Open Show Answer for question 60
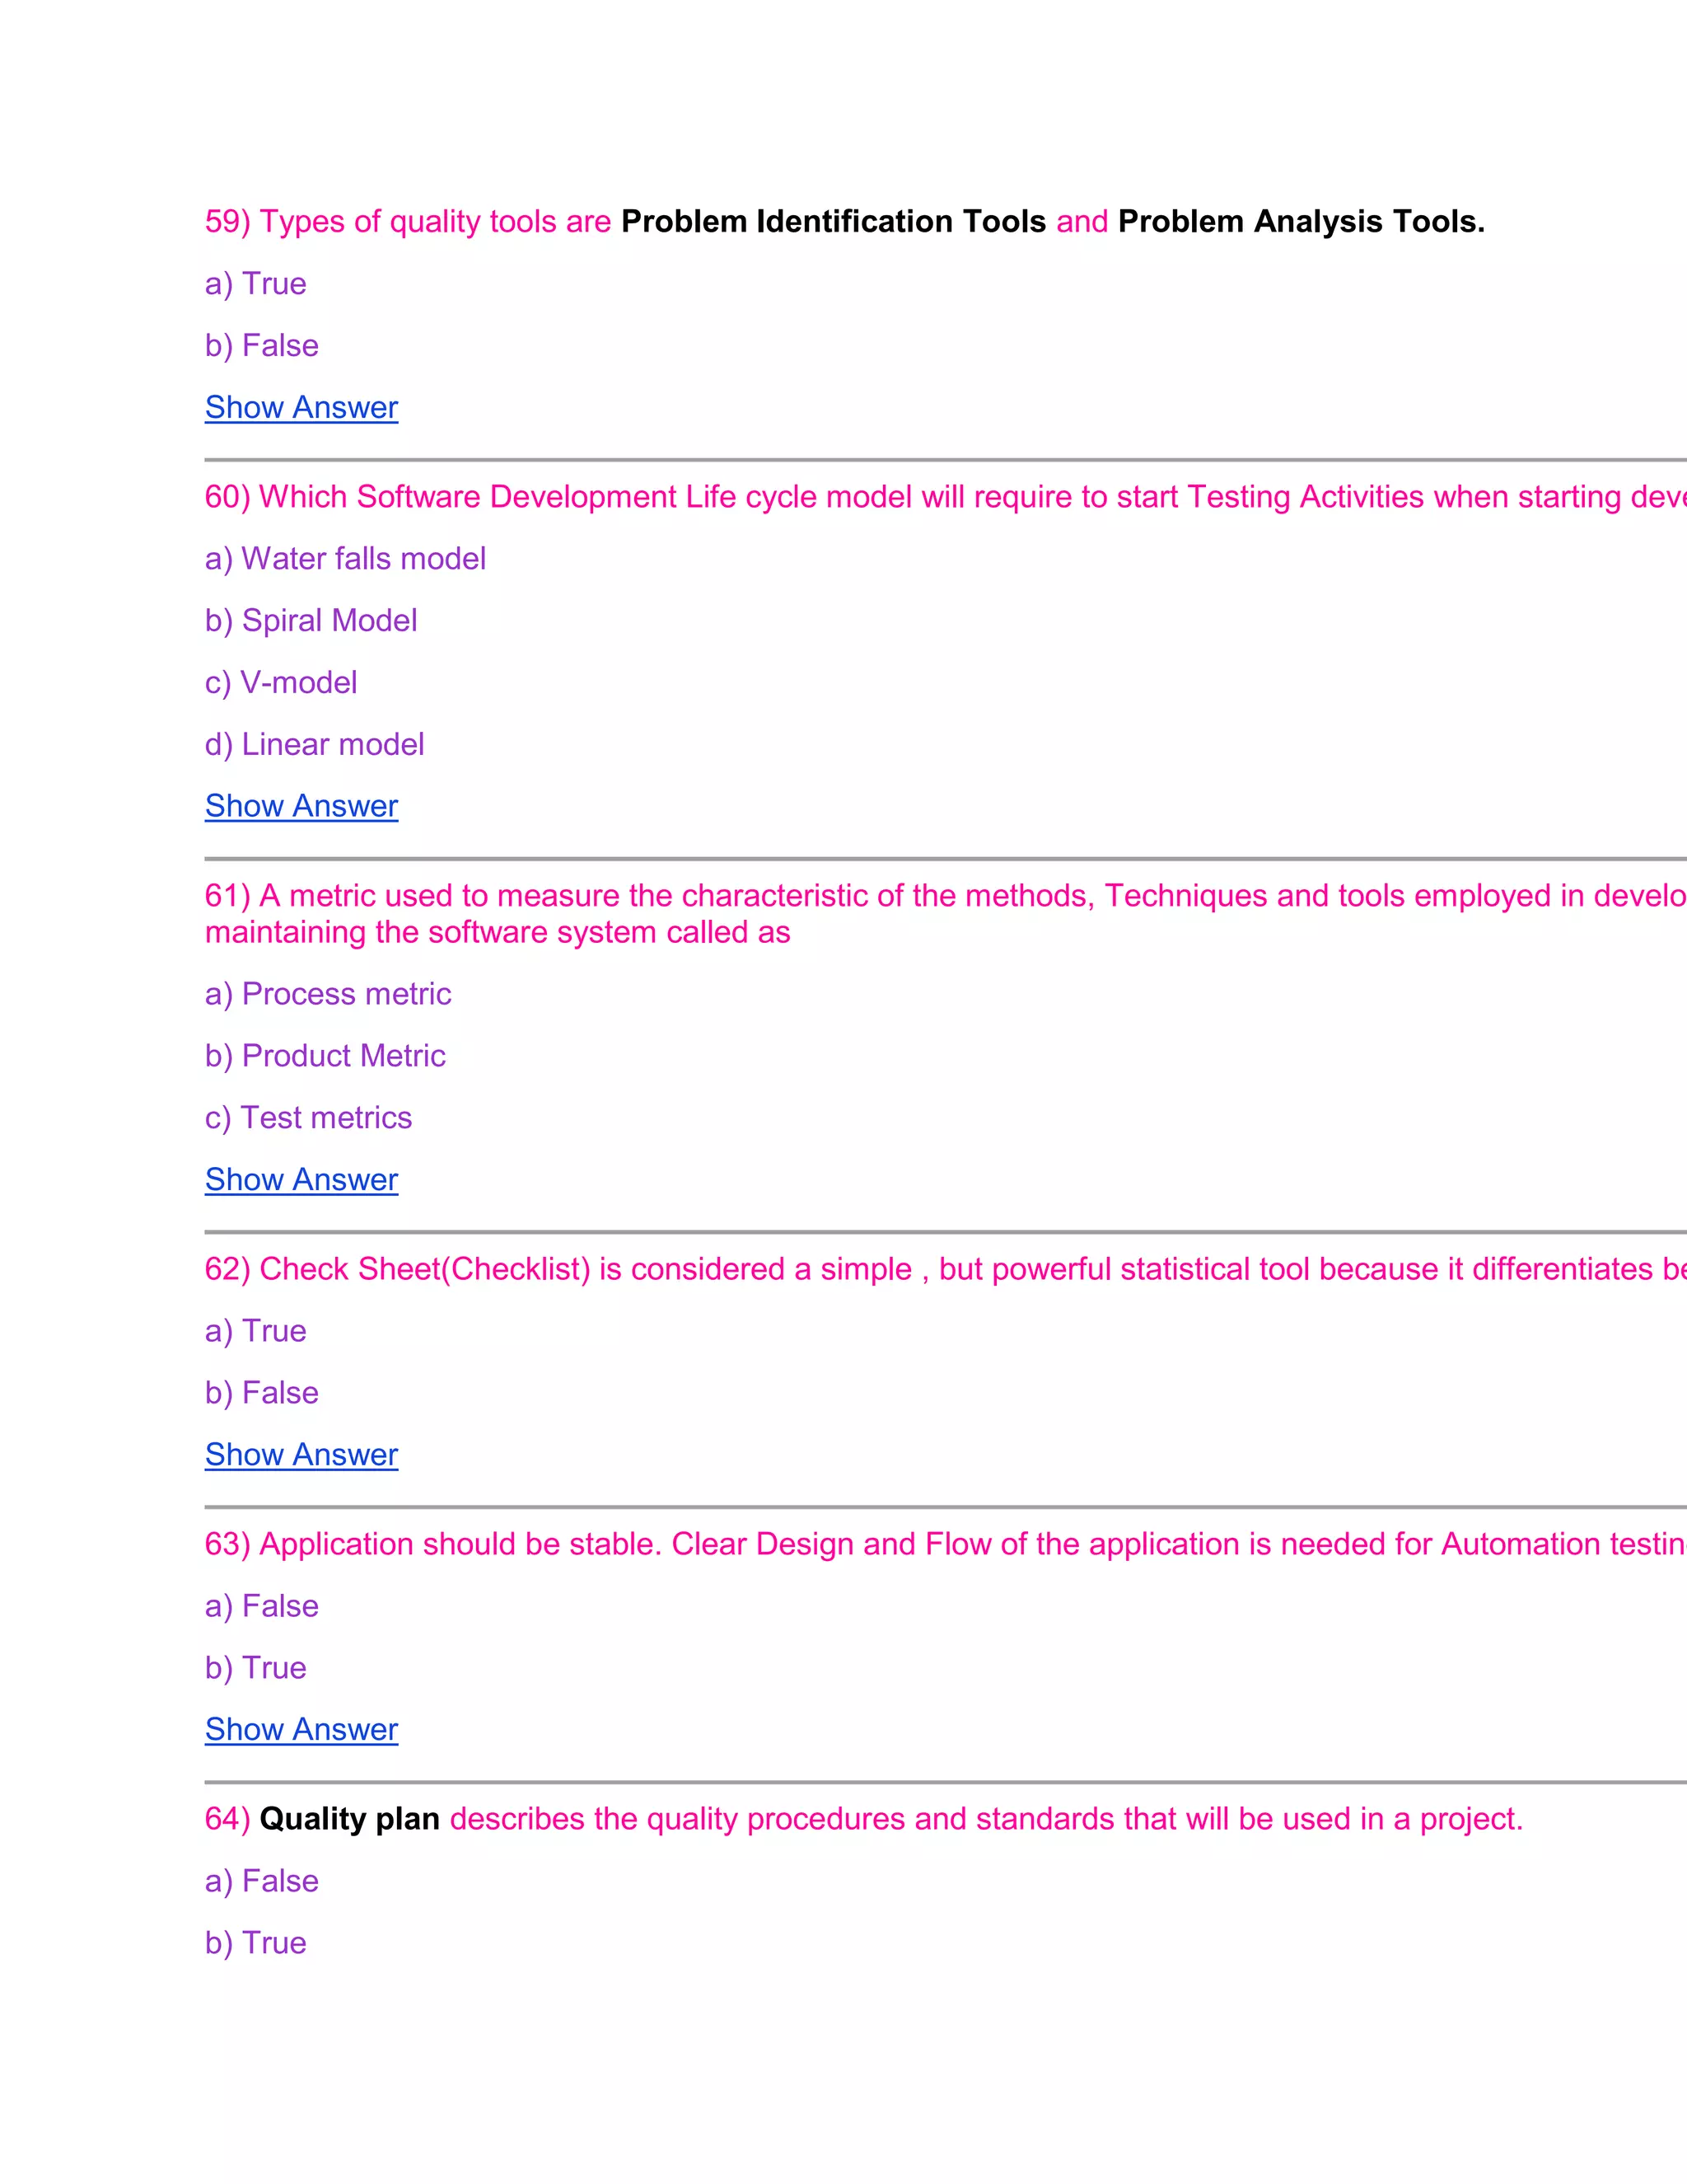 [301, 806]
